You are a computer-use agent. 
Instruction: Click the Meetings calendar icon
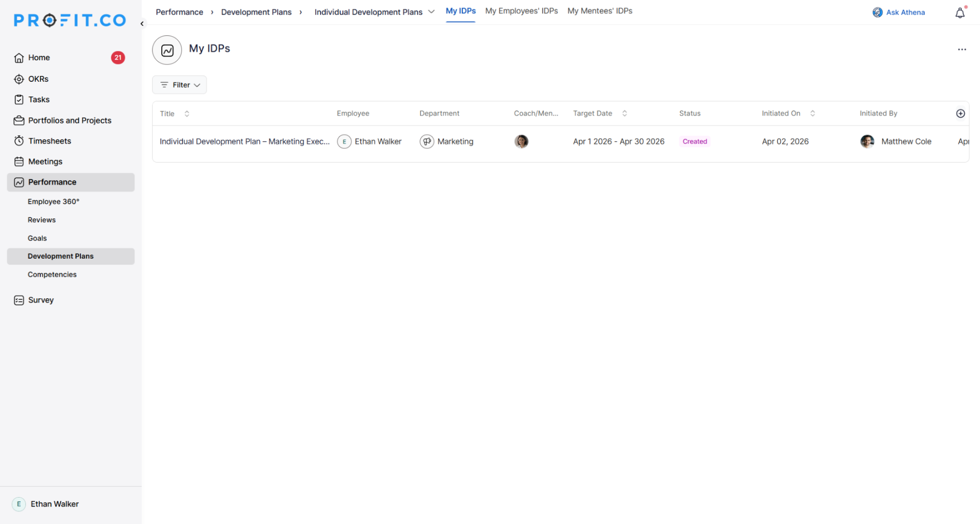coord(19,162)
